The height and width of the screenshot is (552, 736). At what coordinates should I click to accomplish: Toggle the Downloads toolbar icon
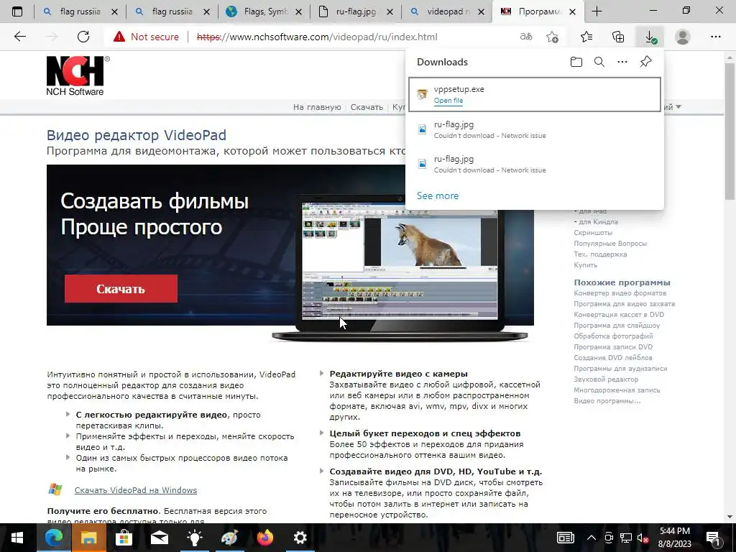[x=650, y=37]
